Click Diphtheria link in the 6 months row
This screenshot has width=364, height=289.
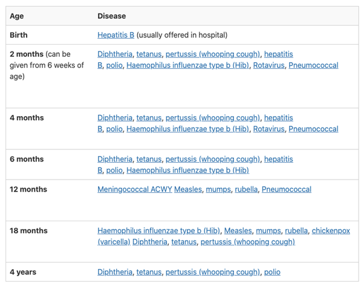pos(114,159)
